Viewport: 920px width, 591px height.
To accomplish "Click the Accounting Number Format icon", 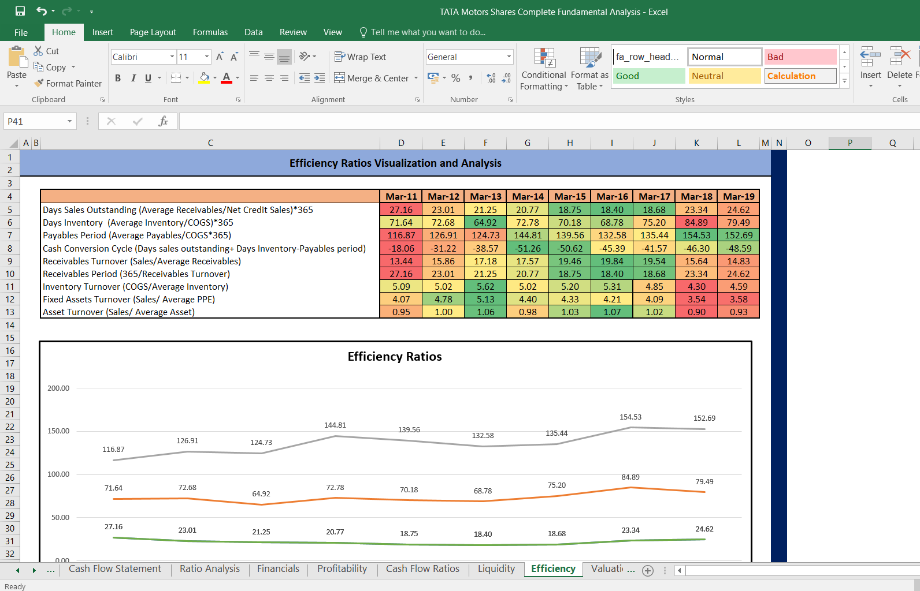I will [433, 77].
